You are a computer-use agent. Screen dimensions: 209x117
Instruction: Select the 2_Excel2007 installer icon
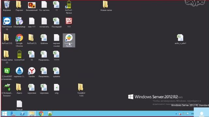click(7, 73)
